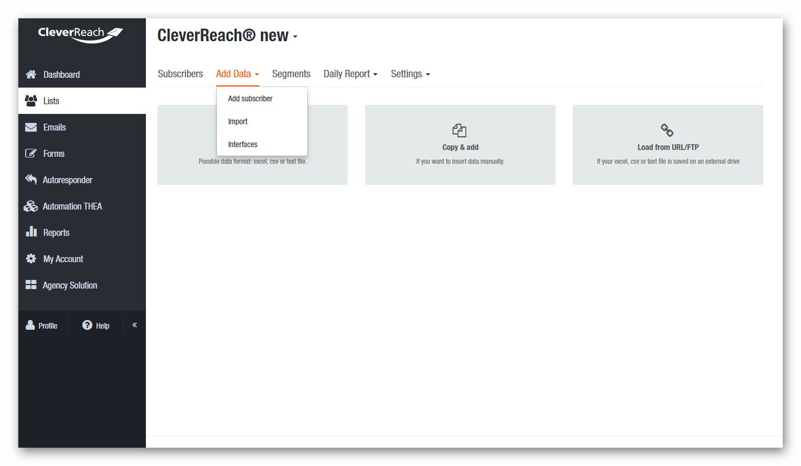Open the CleverReach® new list selector

227,35
